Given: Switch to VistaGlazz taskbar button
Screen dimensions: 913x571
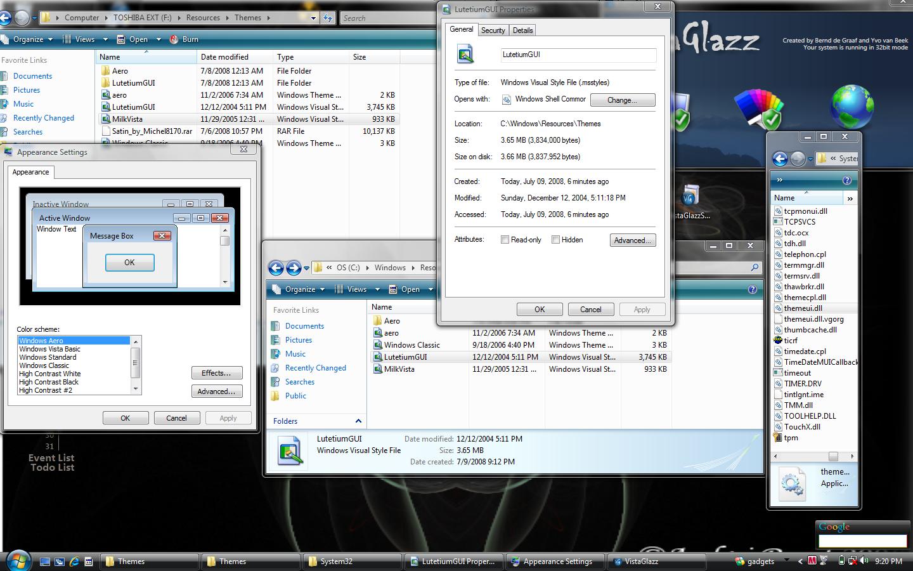Looking at the screenshot, I should (656, 561).
